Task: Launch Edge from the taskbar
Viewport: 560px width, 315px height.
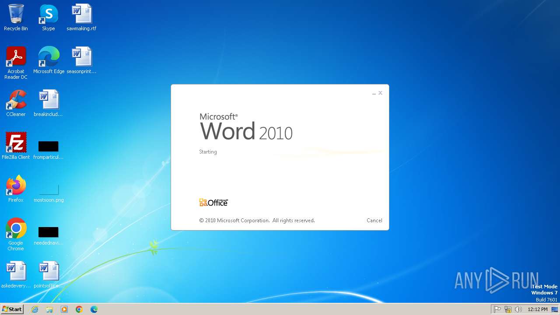Action: [x=94, y=309]
